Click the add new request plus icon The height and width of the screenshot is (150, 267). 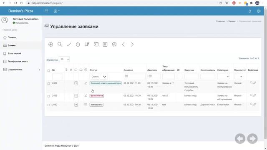pos(50,45)
